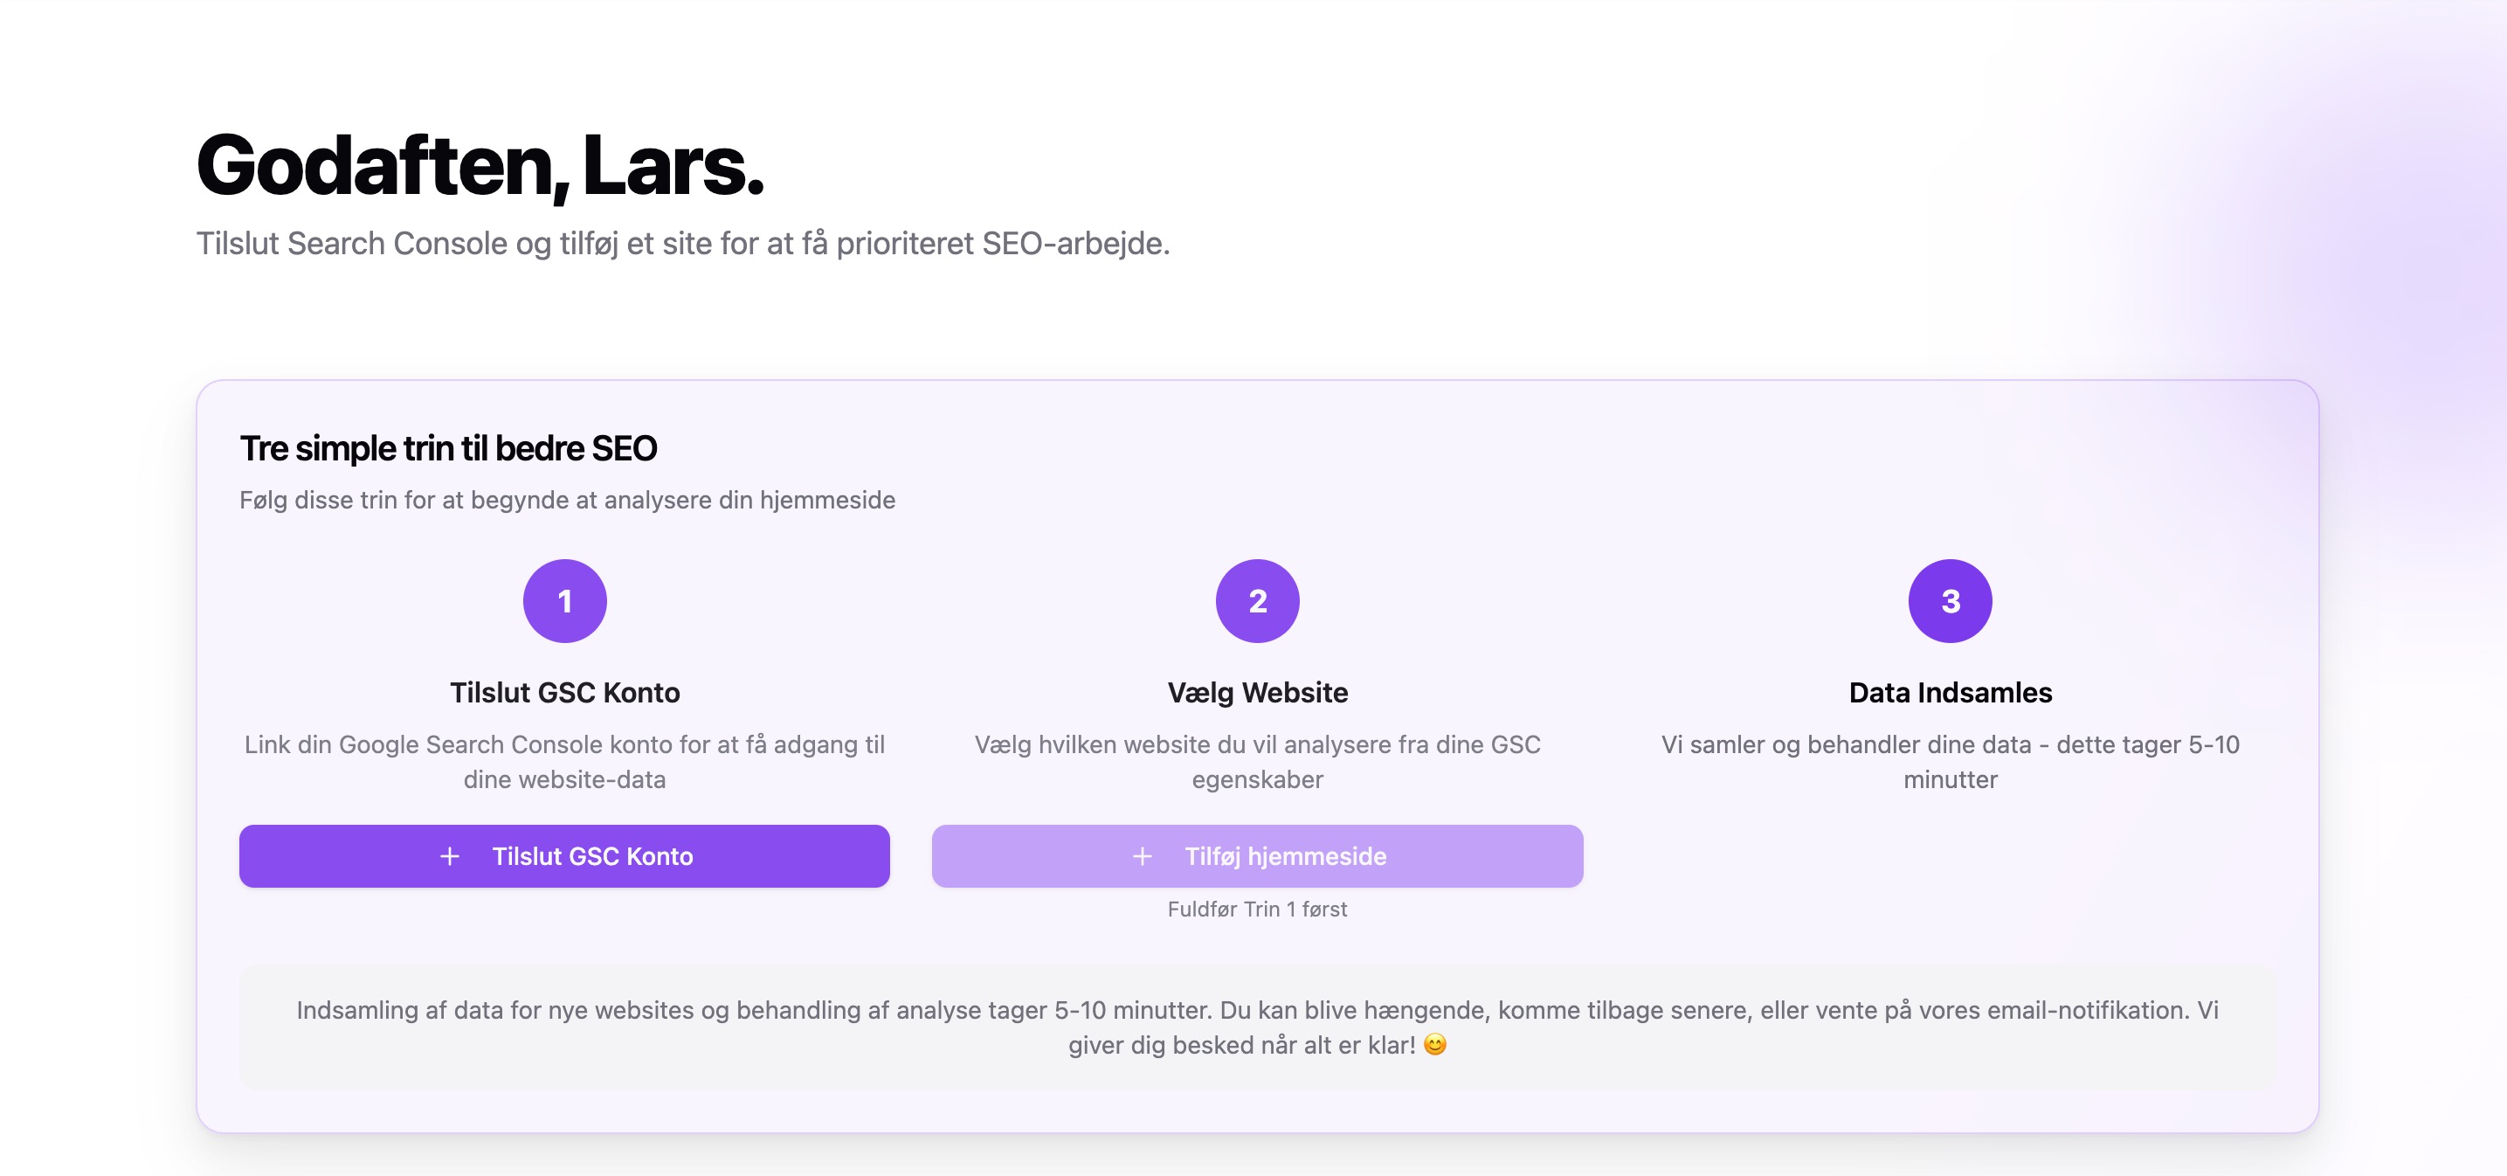Click the Search Console subtitle under the greeting

682,244
